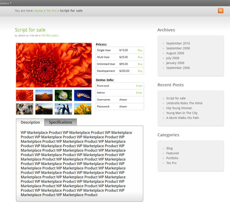230x207 pixels.
Task: Switch to the Specifications tab
Action: coord(60,122)
